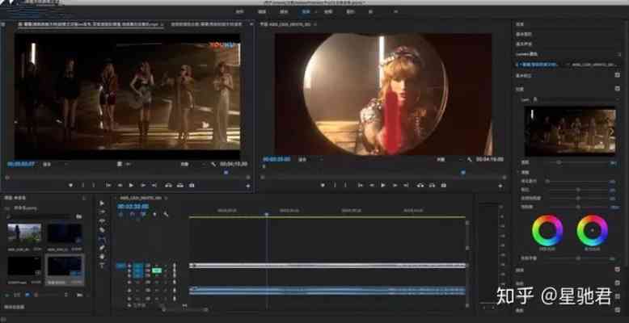The height and width of the screenshot is (323, 629).
Task: Select the Pen tool
Action: tap(102, 248)
